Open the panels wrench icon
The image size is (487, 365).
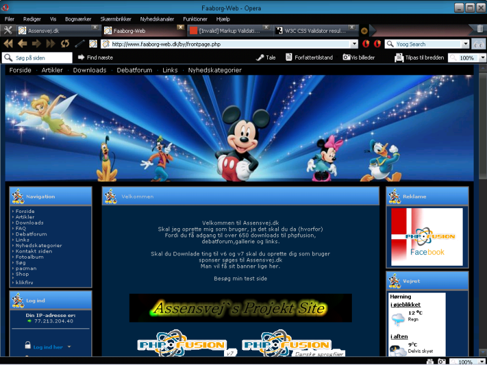[x=8, y=30]
